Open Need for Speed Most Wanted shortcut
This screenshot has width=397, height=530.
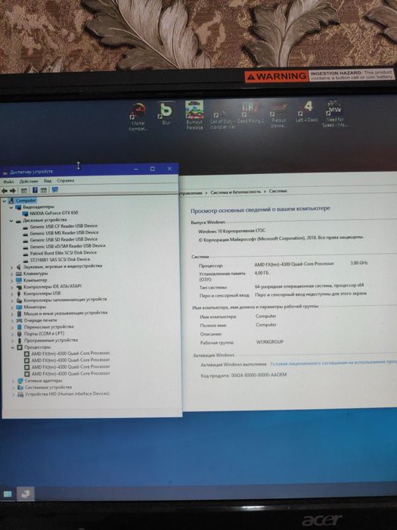point(334,114)
